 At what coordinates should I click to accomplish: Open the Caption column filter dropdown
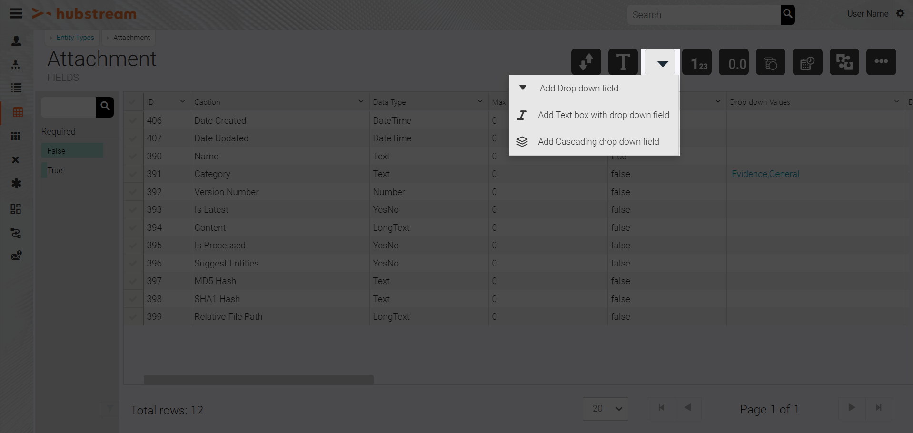pyautogui.click(x=361, y=101)
